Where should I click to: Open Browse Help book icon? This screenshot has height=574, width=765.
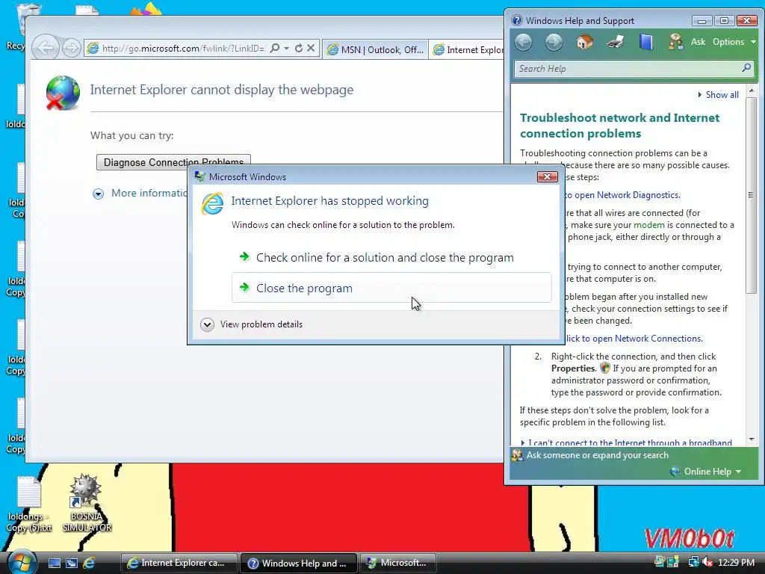point(646,42)
